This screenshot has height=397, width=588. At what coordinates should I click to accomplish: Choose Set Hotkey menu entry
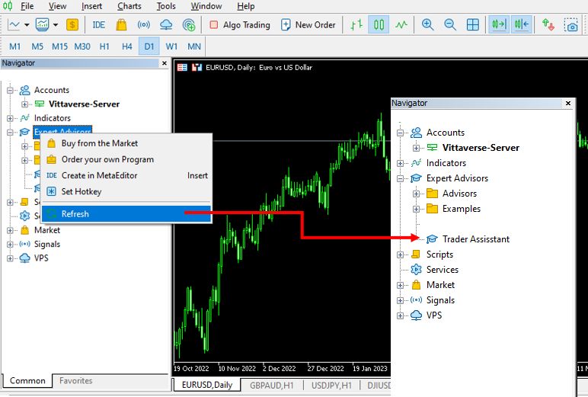point(126,192)
